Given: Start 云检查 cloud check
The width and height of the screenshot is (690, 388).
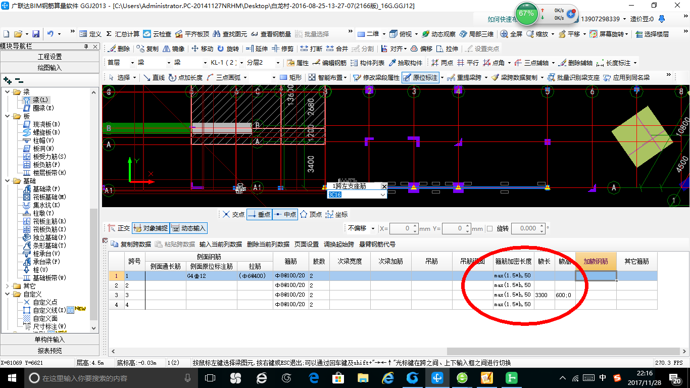Looking at the screenshot, I should 157,34.
